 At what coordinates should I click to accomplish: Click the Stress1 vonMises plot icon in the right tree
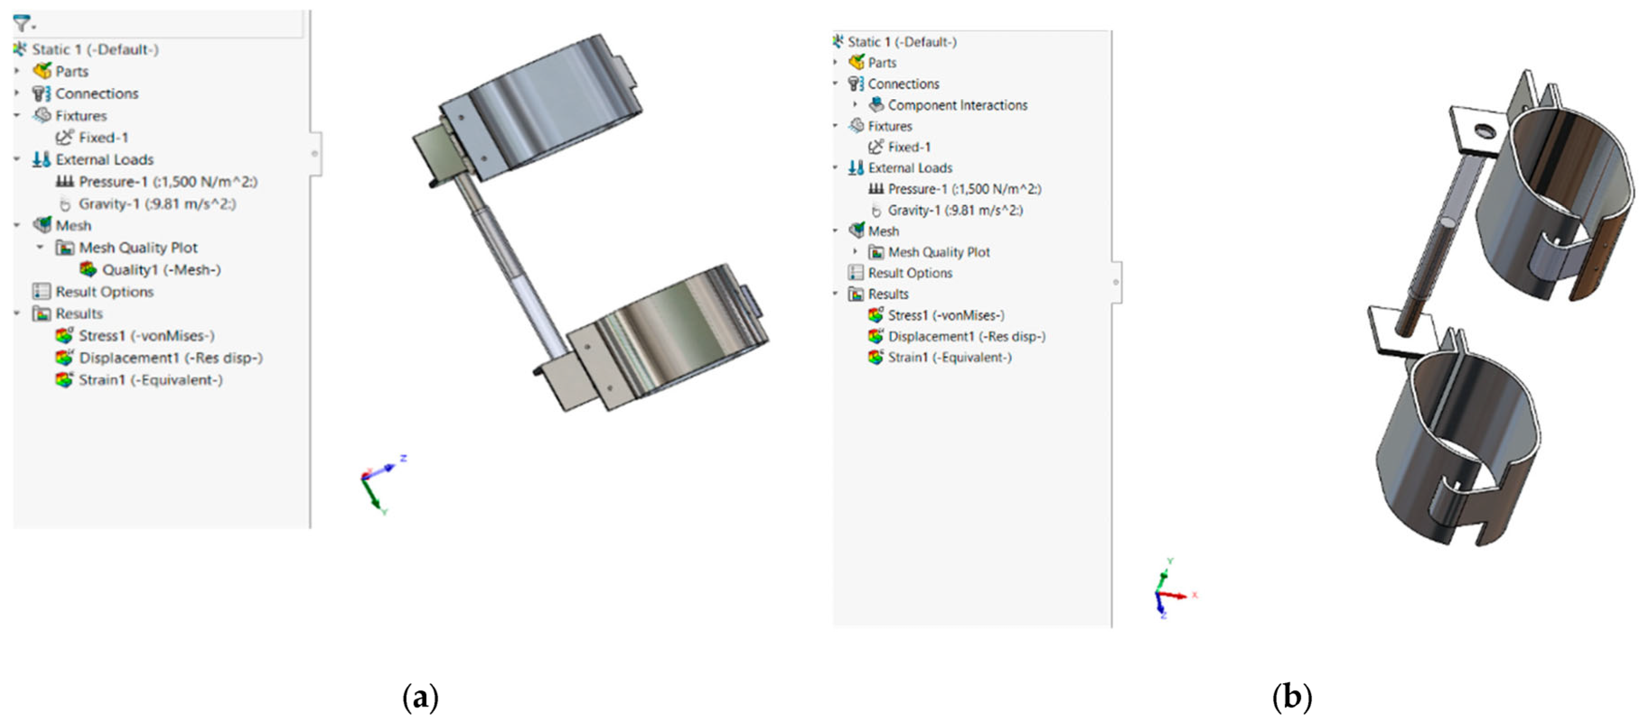pos(876,315)
